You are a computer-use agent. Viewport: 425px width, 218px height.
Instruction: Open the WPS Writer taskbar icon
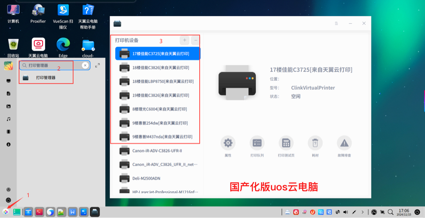click(73, 212)
